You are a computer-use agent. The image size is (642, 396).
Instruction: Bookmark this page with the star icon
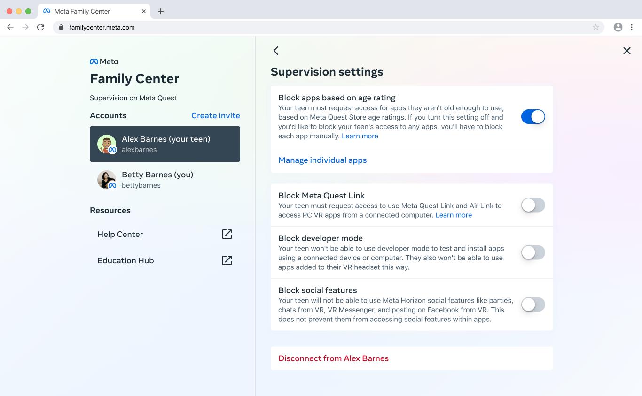[595, 27]
